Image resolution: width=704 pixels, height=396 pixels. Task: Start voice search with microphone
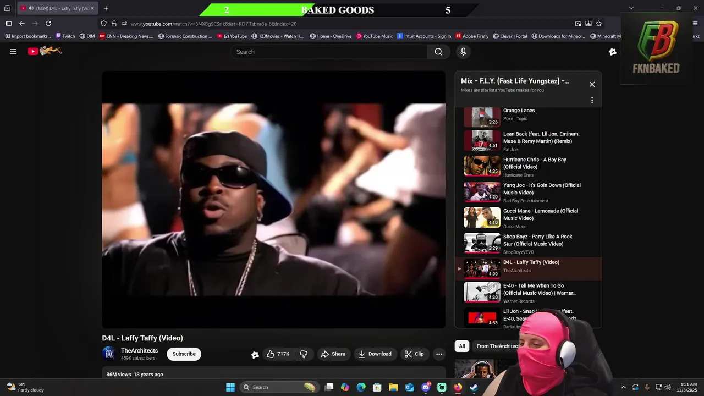463,52
